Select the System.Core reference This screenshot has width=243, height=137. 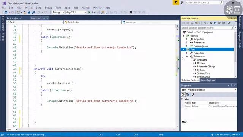(x=204, y=73)
